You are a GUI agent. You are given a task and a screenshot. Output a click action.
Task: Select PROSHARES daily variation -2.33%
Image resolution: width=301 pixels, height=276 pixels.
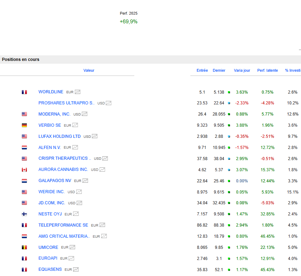(242, 103)
